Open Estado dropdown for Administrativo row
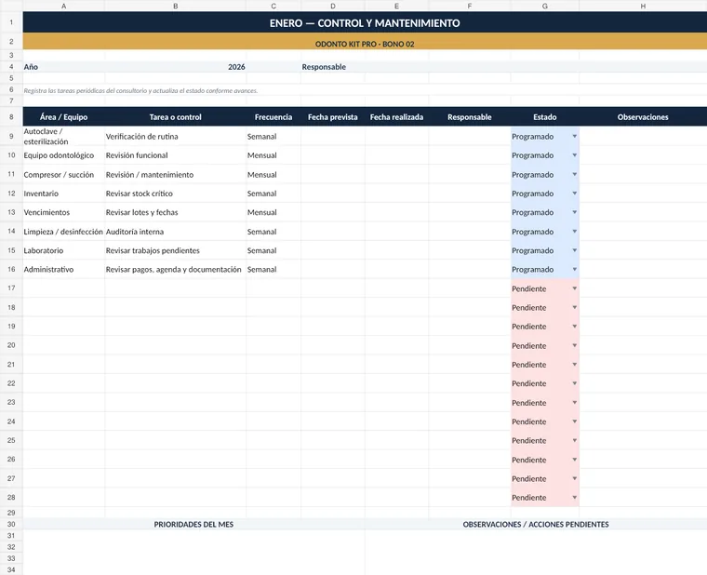Screen dimensions: 707x575 tap(575, 269)
